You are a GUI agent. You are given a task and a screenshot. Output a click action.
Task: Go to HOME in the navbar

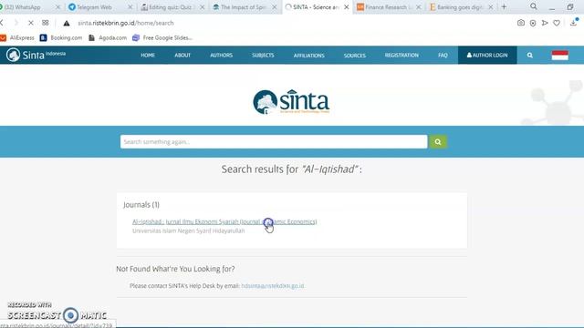(148, 55)
